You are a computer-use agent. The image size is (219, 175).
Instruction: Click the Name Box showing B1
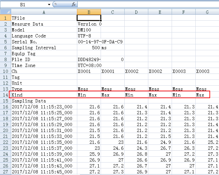point(23,5)
